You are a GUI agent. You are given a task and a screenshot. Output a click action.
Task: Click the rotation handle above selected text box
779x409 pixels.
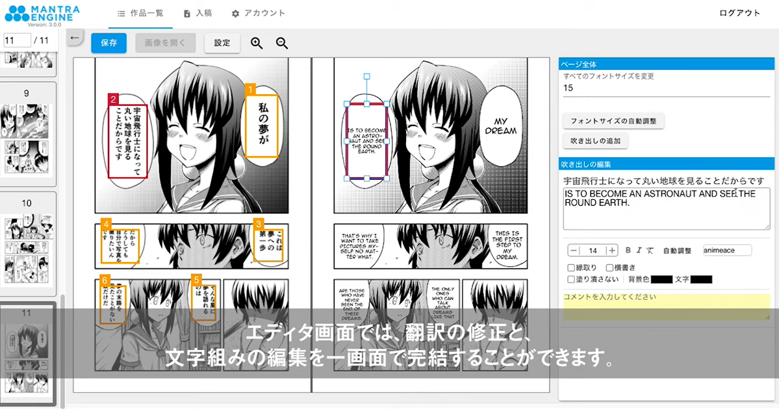[366, 77]
